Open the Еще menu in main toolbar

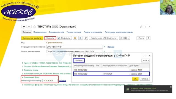coord(141,38)
